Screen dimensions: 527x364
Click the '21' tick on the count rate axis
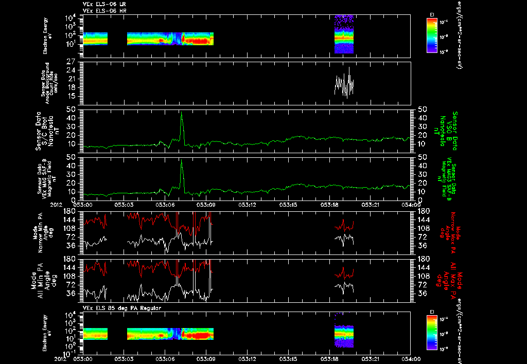coord(72,79)
